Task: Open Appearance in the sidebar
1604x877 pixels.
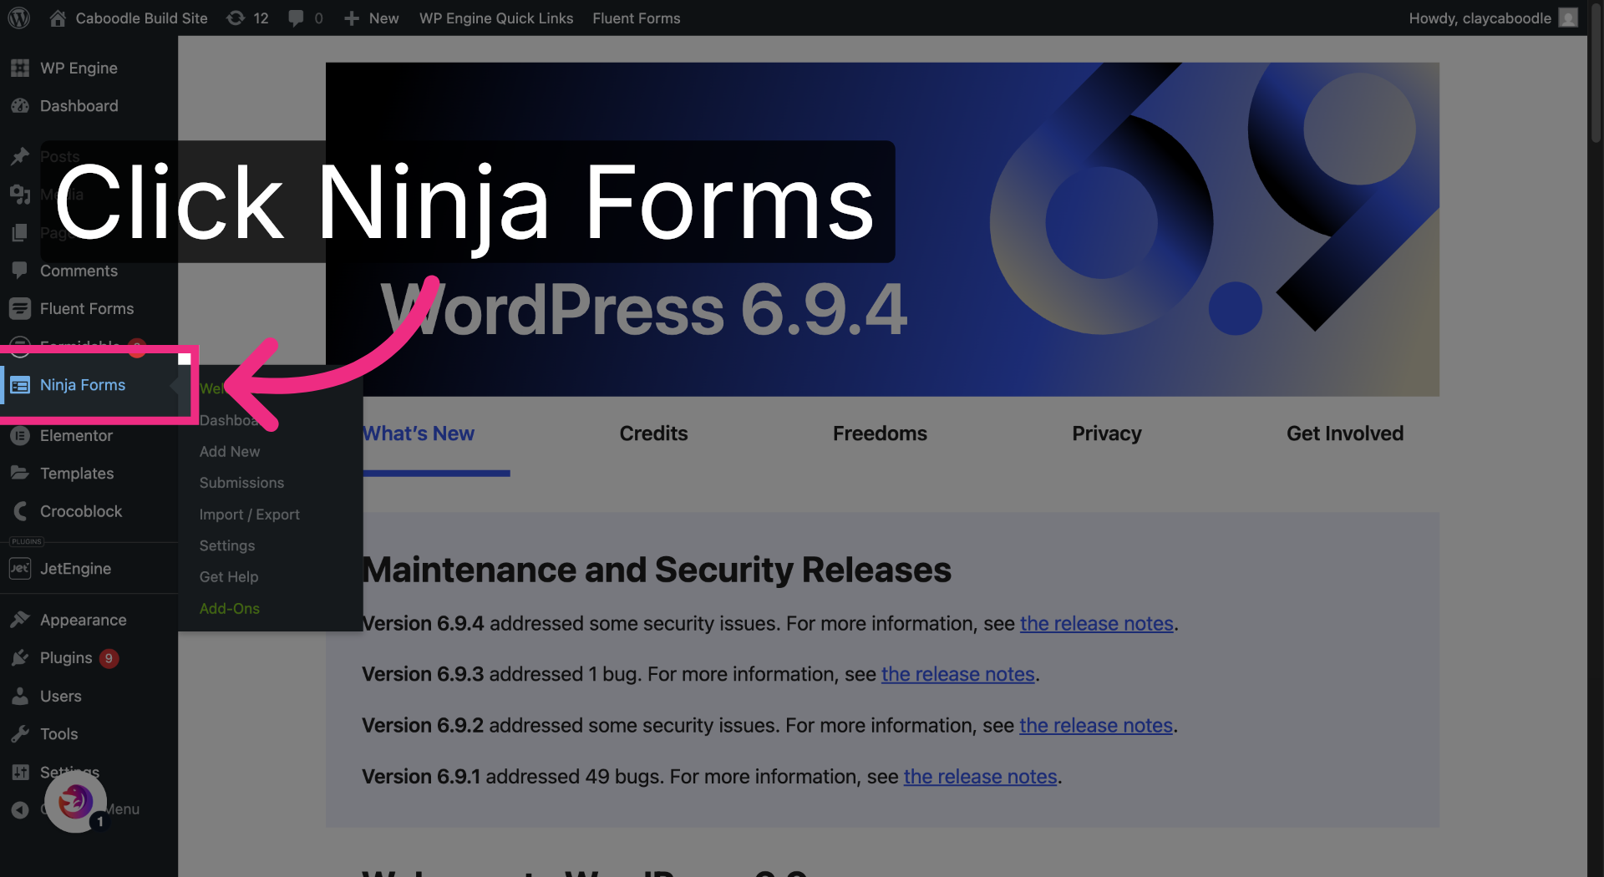Action: coord(84,620)
